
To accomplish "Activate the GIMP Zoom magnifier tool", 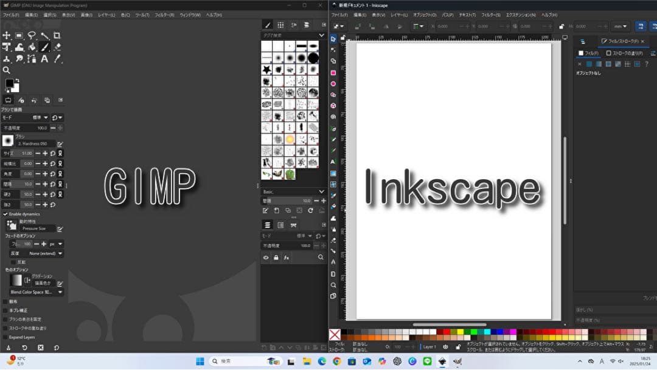I will pos(7,70).
